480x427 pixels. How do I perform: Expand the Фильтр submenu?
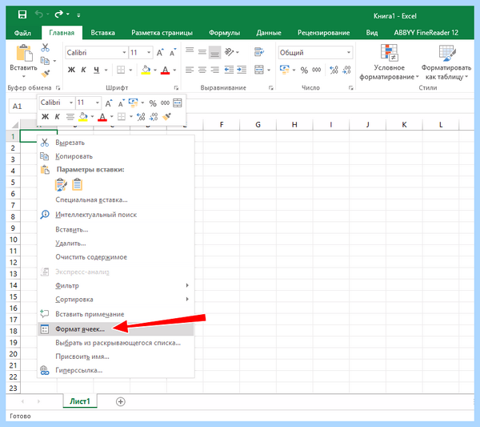[x=116, y=286]
